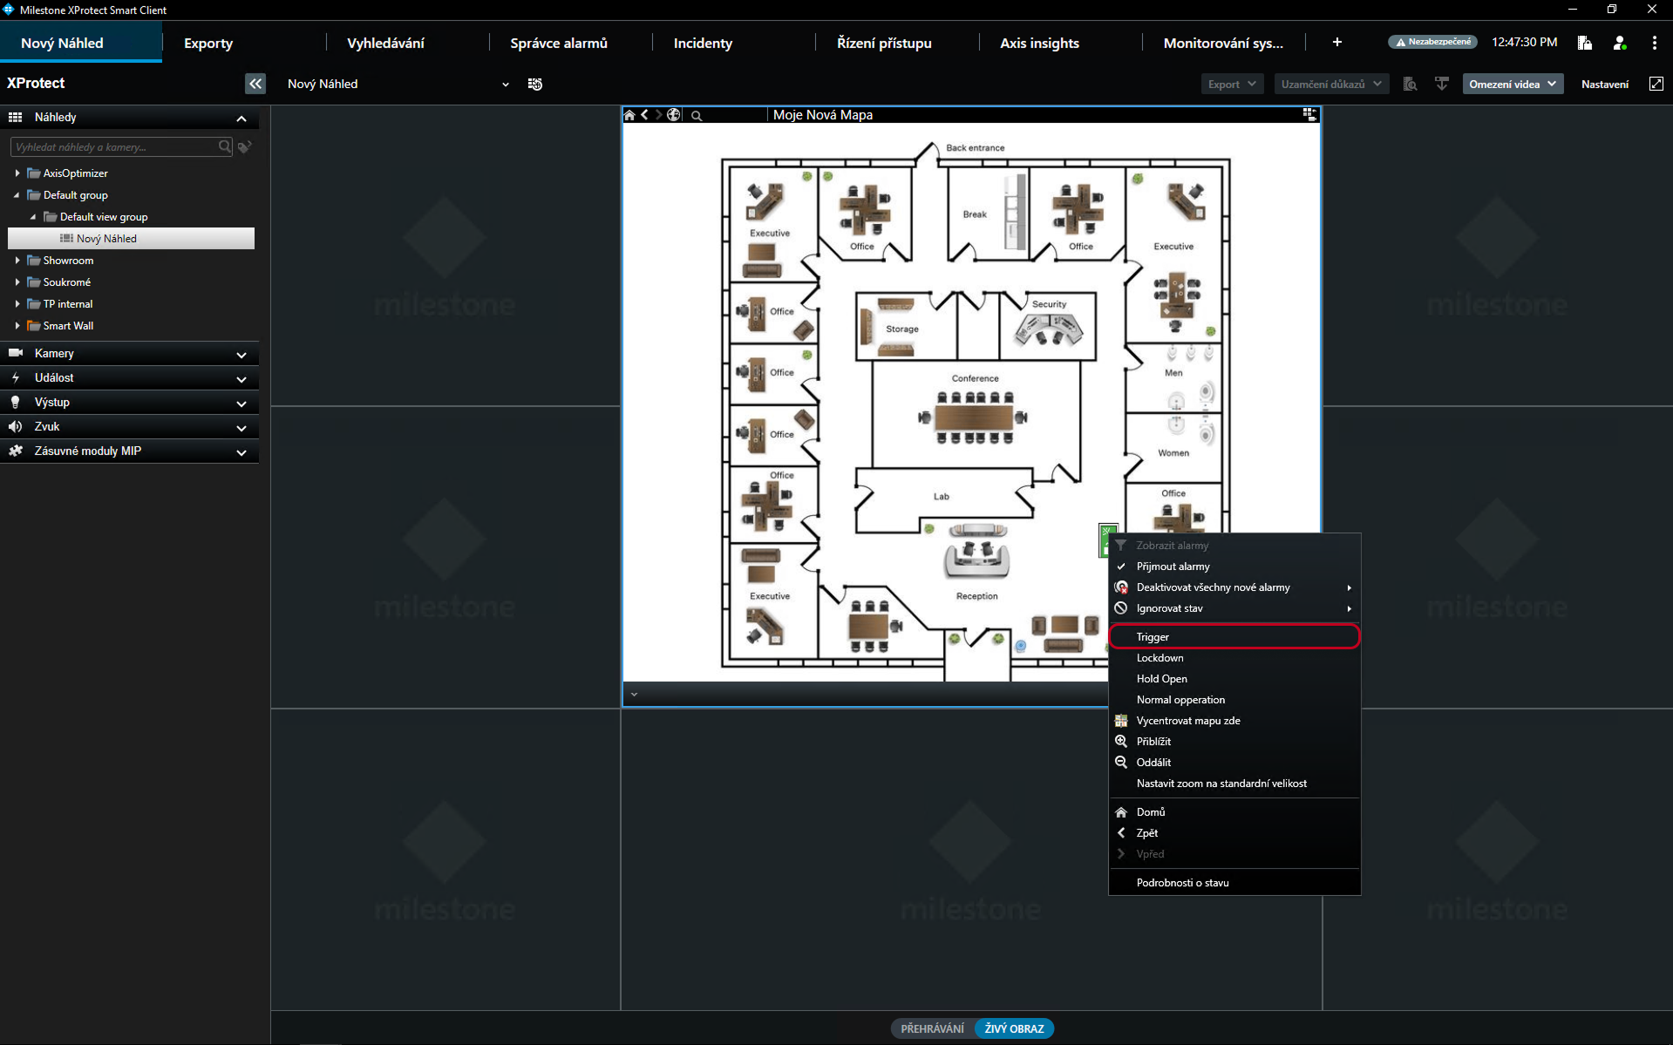Choose Hold Open from the context menu
Screen dimensions: 1673x1045
1234,679
